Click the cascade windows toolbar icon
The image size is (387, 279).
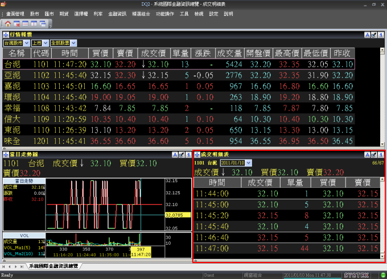(43, 24)
